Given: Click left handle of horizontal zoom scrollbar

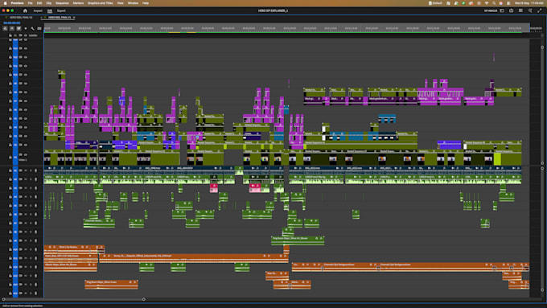Looking at the screenshot, I should [x=3, y=299].
